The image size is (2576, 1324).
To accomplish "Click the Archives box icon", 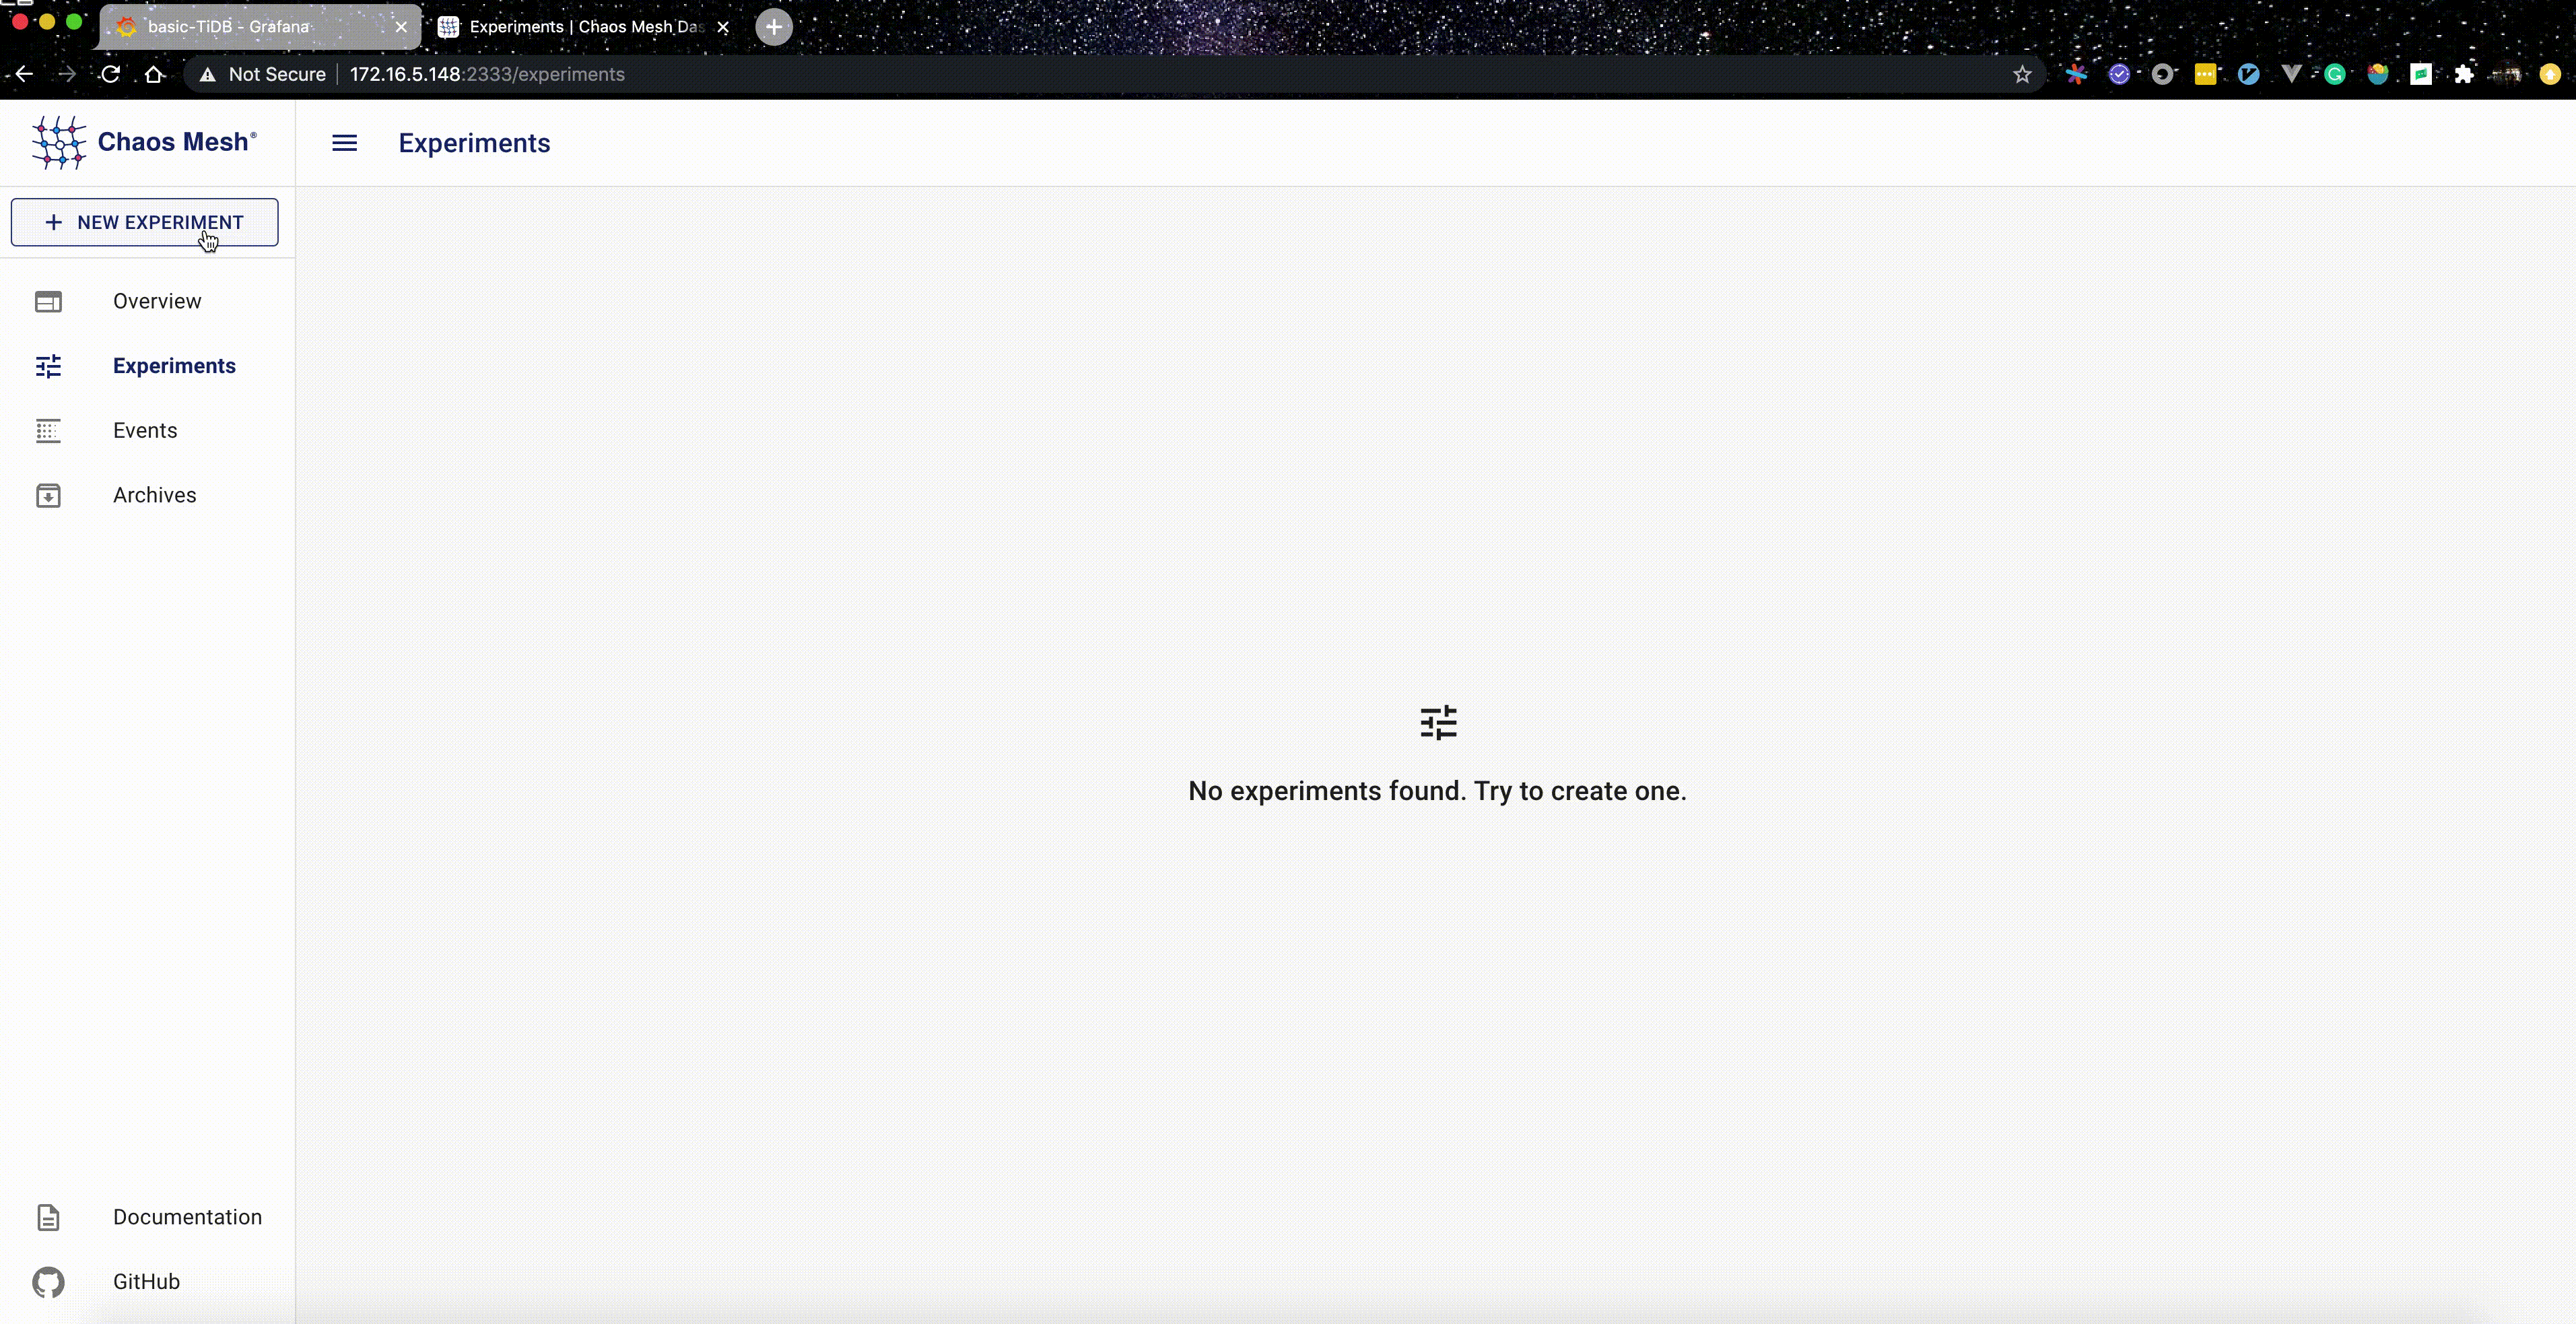I will pos(48,495).
